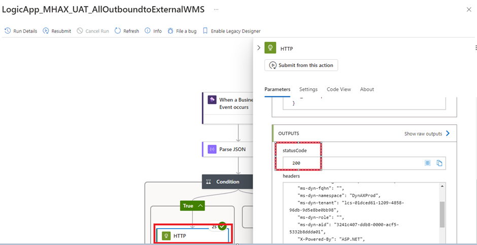
Task: Open the HTTP panel vertical-dots menu
Action: tap(475, 48)
